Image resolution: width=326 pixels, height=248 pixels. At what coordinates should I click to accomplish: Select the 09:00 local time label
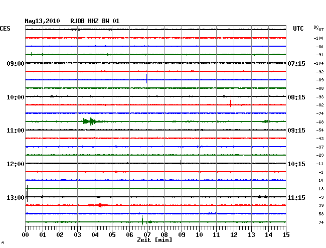pos(16,64)
